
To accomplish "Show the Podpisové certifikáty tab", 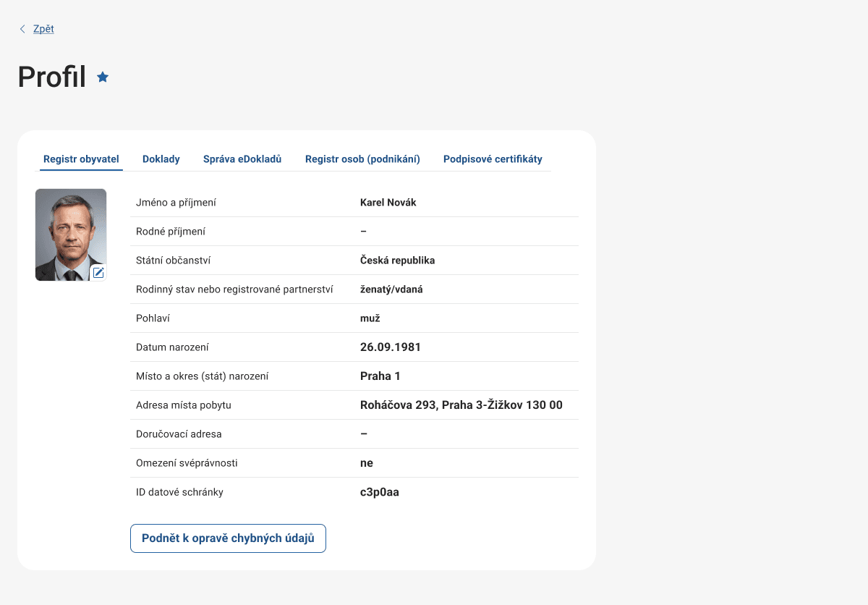I will click(493, 159).
